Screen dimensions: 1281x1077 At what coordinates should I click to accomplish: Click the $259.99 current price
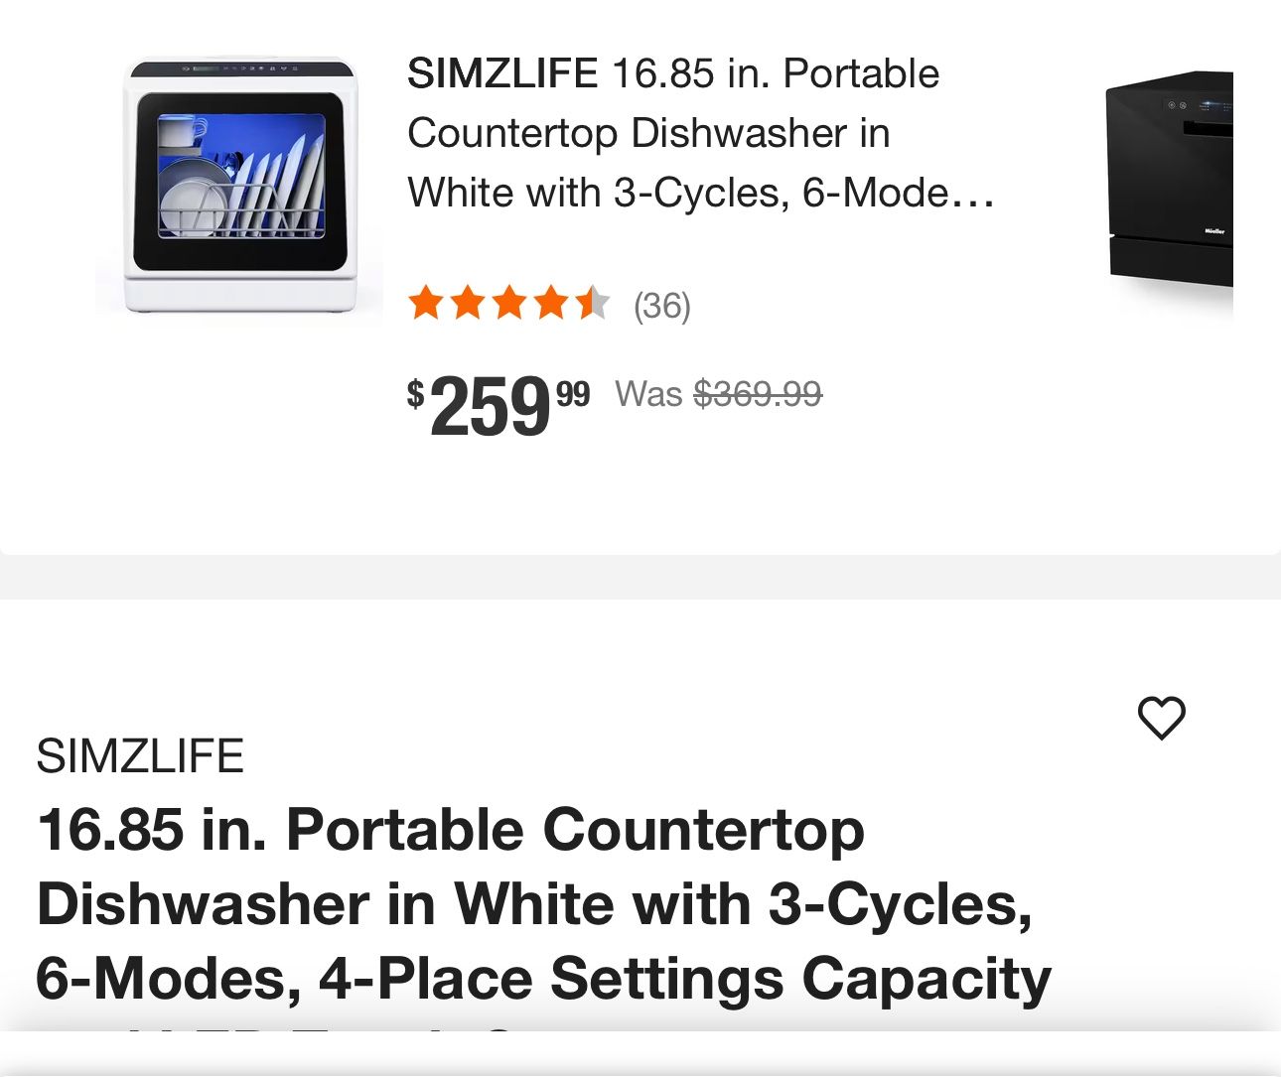pyautogui.click(x=498, y=405)
